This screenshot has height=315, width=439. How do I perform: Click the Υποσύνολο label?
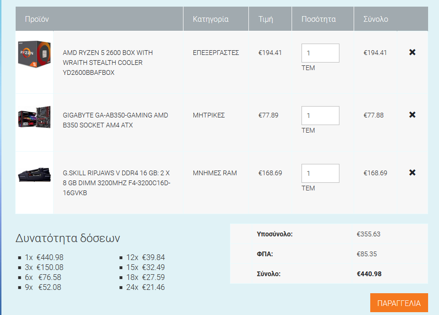click(x=274, y=234)
